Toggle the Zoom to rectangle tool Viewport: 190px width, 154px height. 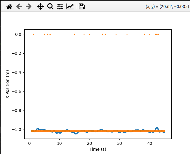pos(50,7)
